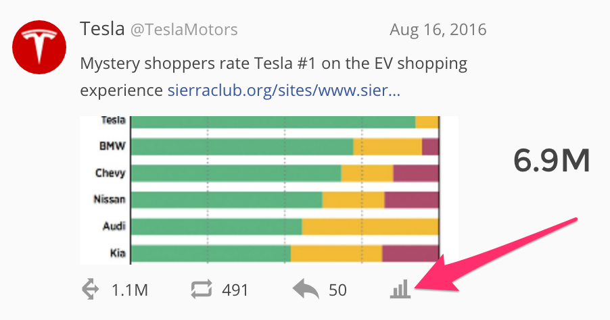
Task: Click the Aug 16, 2016 date
Action: [438, 30]
